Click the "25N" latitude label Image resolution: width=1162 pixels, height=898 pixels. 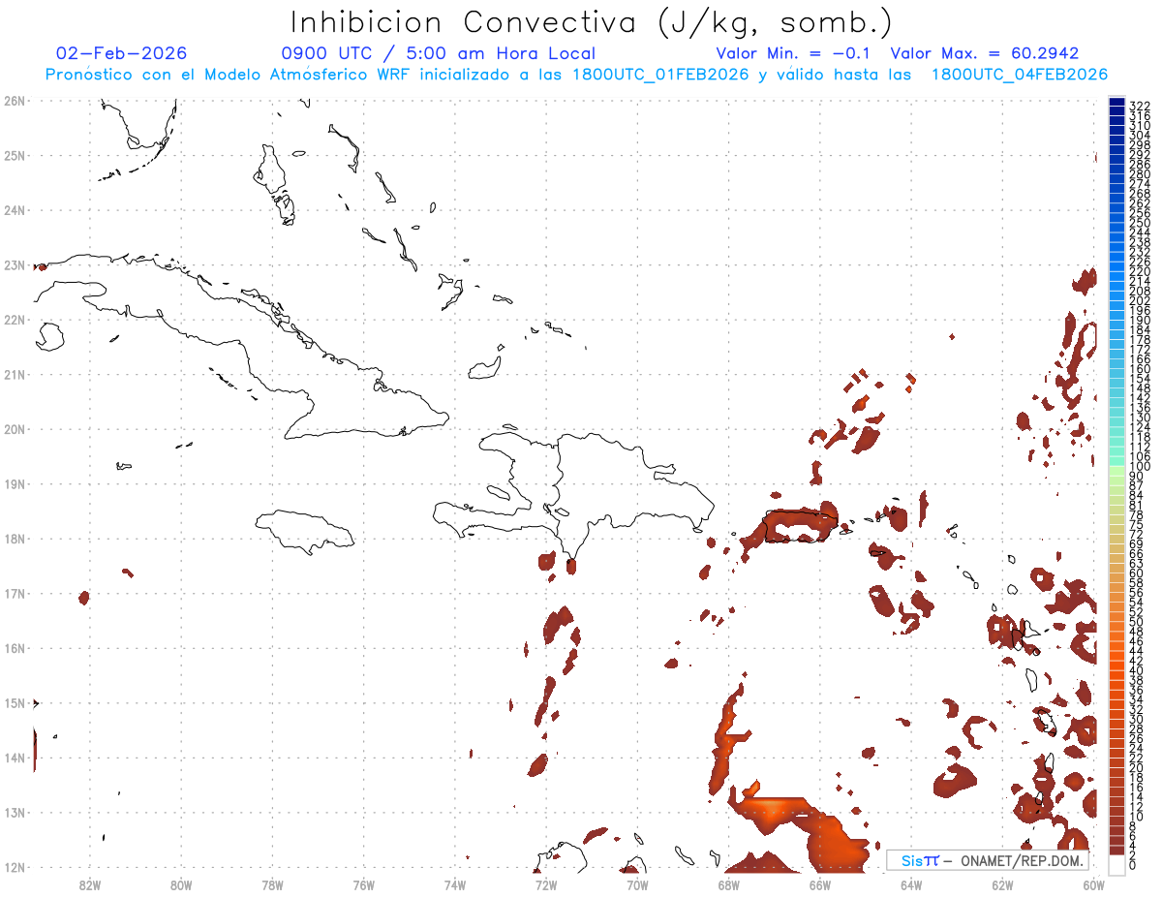click(15, 155)
